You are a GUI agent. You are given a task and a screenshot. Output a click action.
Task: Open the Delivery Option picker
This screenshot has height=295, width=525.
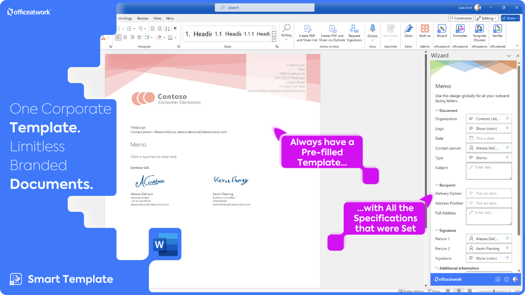[x=489, y=193]
